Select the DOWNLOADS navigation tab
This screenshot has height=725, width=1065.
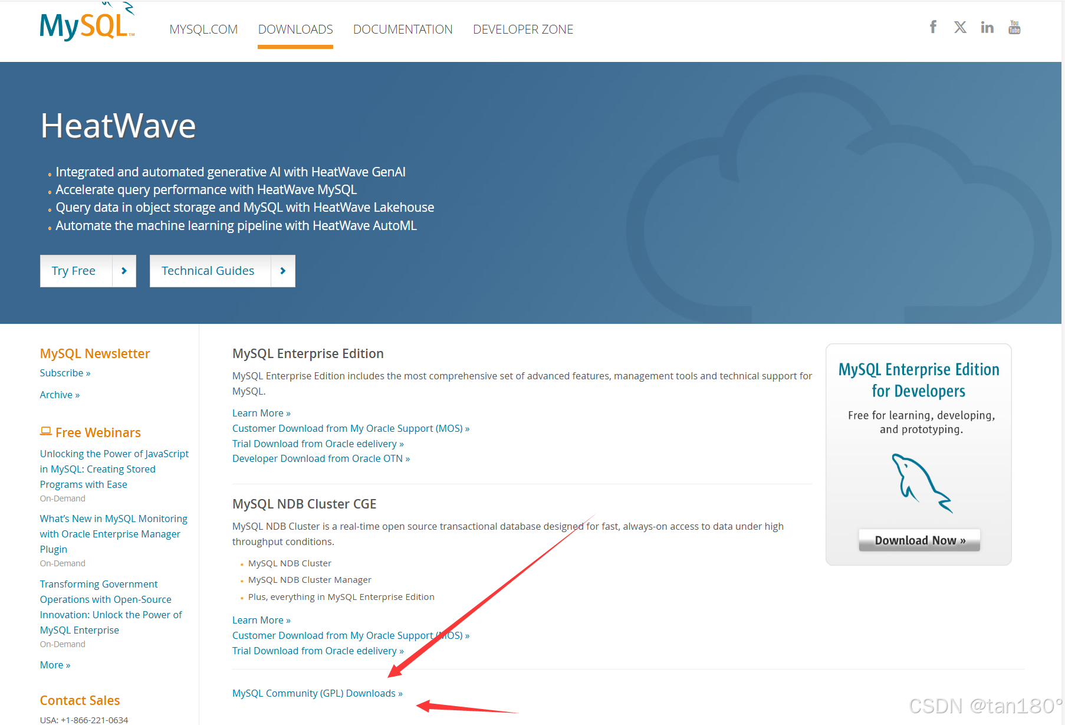(x=295, y=29)
